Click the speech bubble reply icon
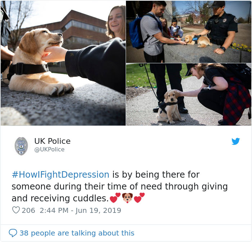 [x=13, y=233]
